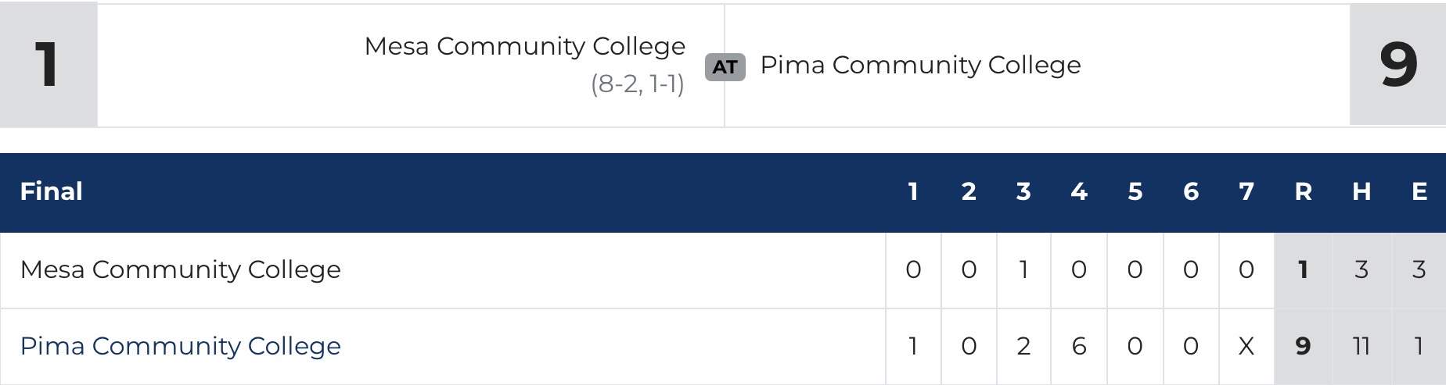Click Mesa's large final score box
The image size is (1446, 385).
[x=48, y=64]
